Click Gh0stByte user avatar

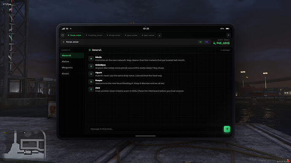[x=91, y=67]
